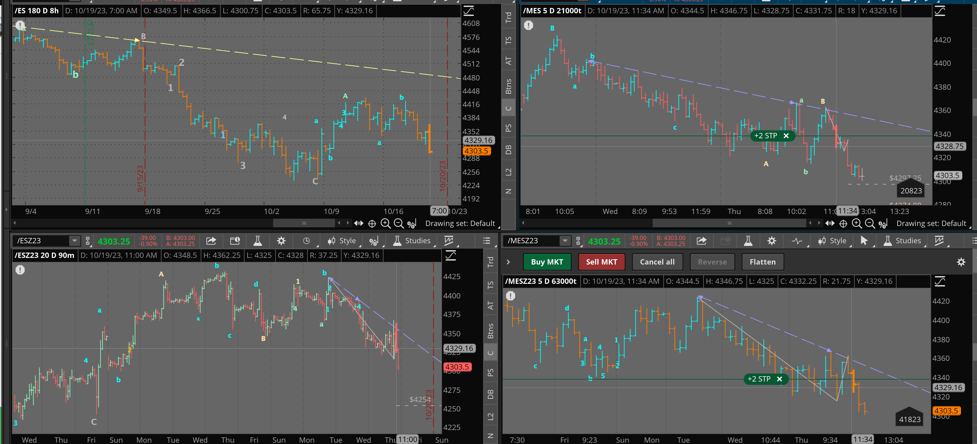This screenshot has height=444, width=977.
Task: Zoom out on the /MES chart
Action: [x=870, y=224]
